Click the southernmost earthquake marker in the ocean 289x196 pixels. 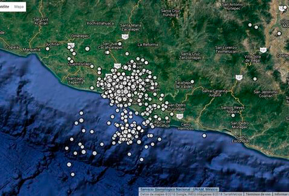(x=72, y=174)
